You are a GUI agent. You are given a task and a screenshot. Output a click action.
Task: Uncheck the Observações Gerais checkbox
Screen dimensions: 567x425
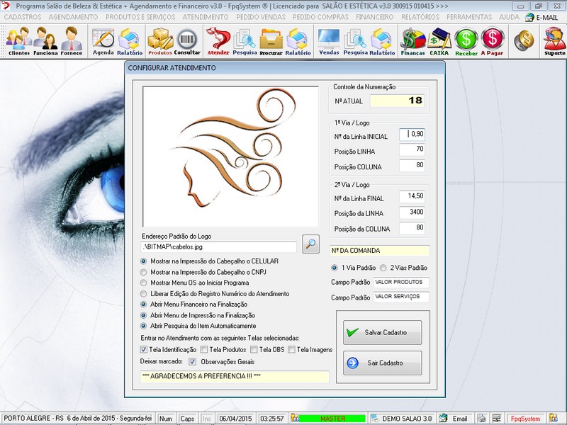coord(193,361)
